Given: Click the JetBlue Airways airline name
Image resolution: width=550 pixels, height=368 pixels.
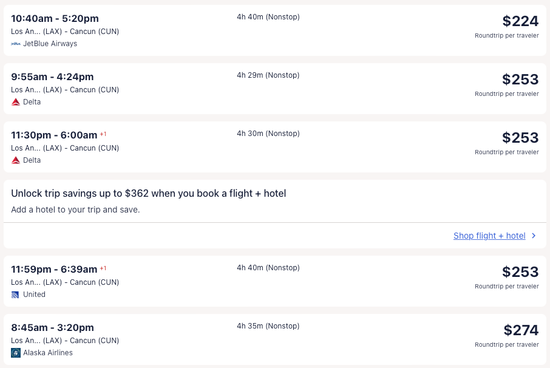Looking at the screenshot, I should click(50, 44).
